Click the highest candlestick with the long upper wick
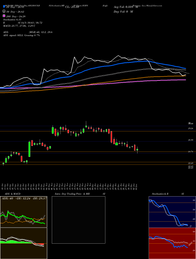 [86, 125]
